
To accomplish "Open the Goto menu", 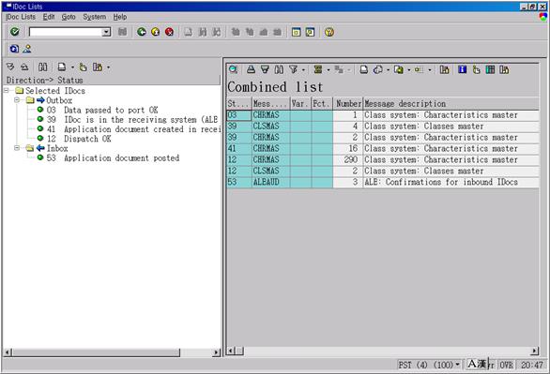I will tap(69, 17).
